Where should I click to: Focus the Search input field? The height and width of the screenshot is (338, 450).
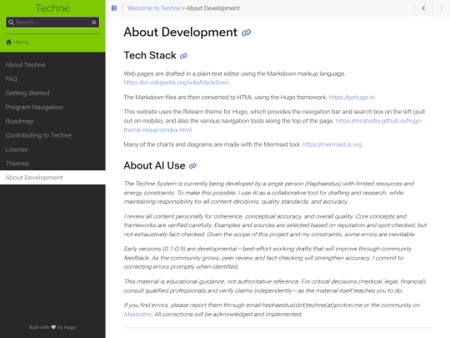[x=52, y=23]
